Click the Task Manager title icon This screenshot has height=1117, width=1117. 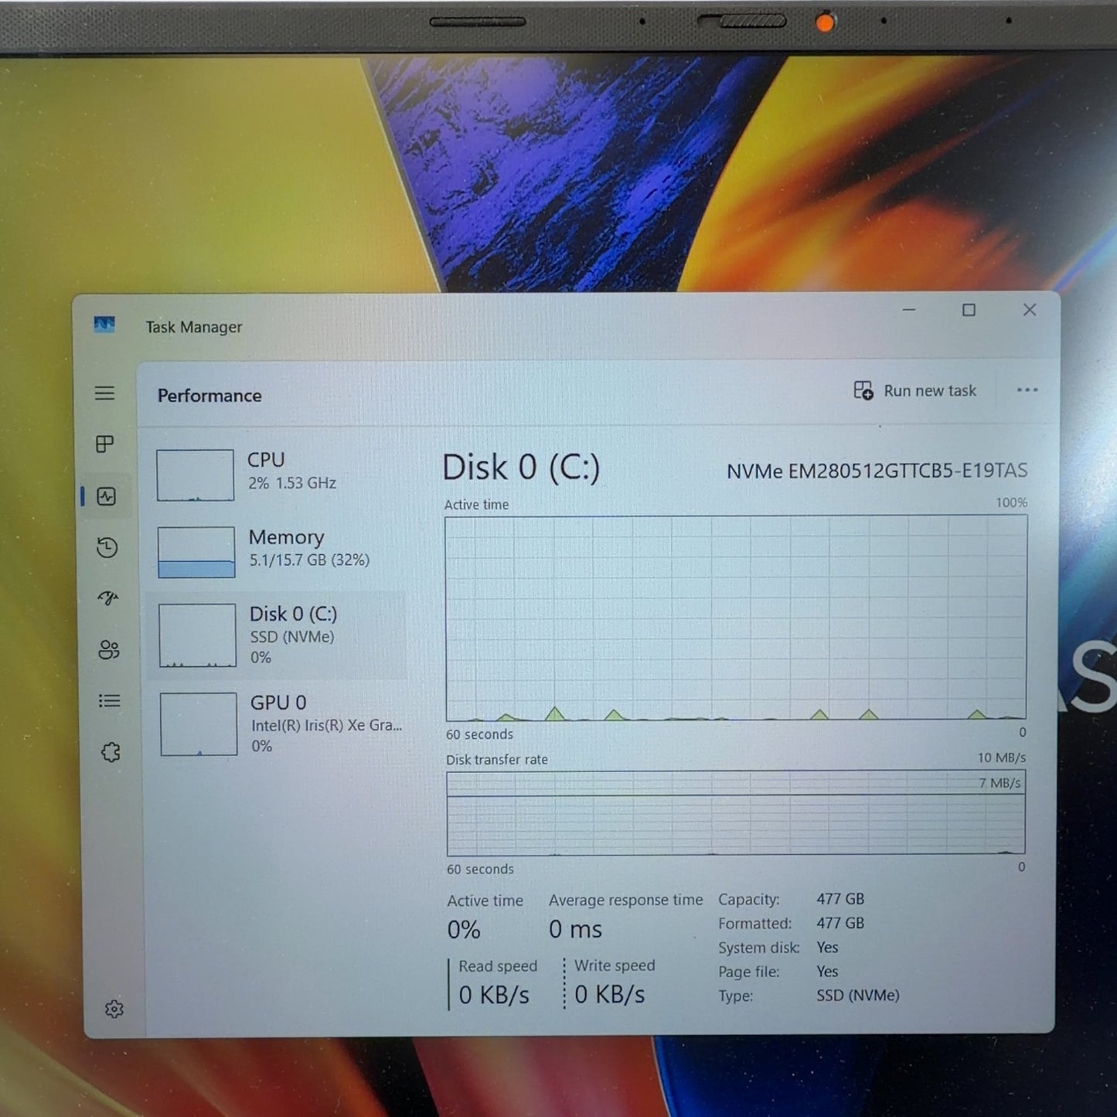tap(104, 325)
